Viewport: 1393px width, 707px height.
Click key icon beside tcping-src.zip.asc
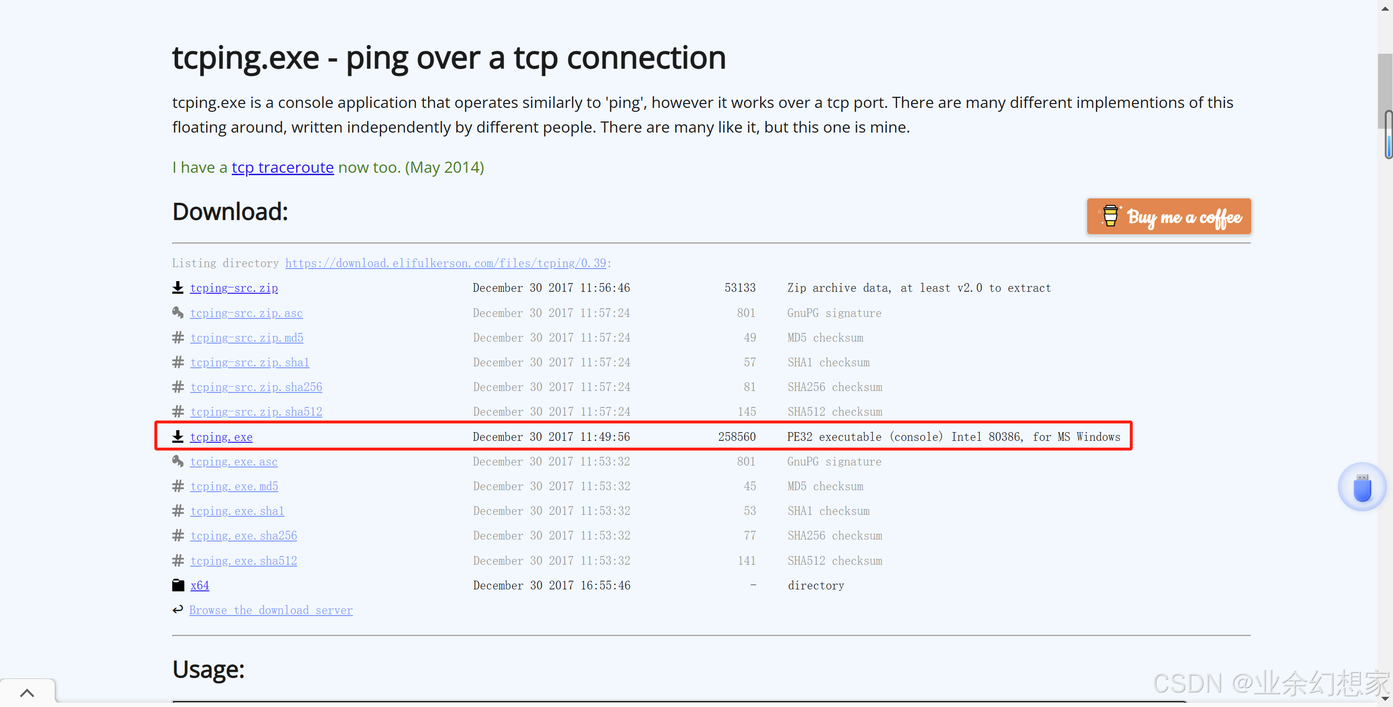click(178, 313)
